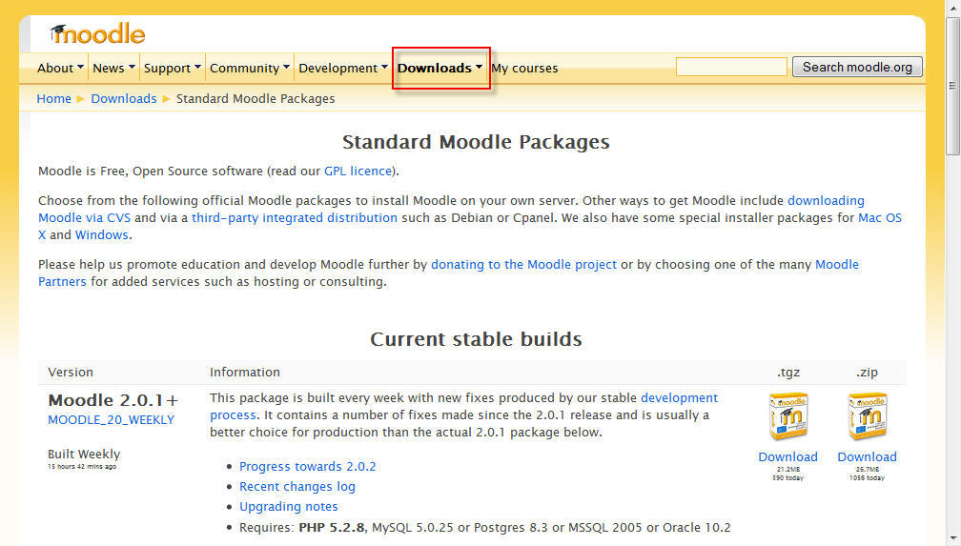Viewport: 961px width, 546px height.
Task: Open donating to the Moodle project link
Action: 523,264
